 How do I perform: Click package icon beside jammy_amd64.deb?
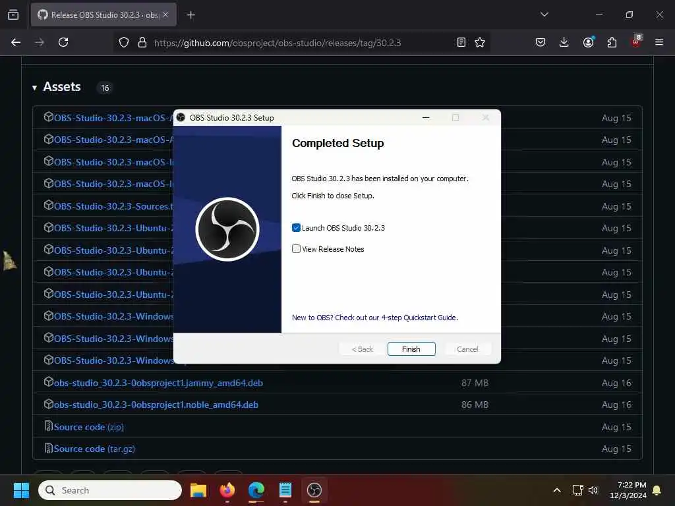point(49,381)
